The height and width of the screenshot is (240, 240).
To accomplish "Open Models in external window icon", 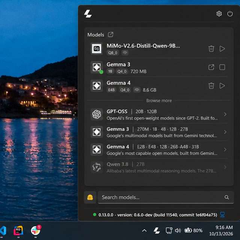I will [x=111, y=34].
